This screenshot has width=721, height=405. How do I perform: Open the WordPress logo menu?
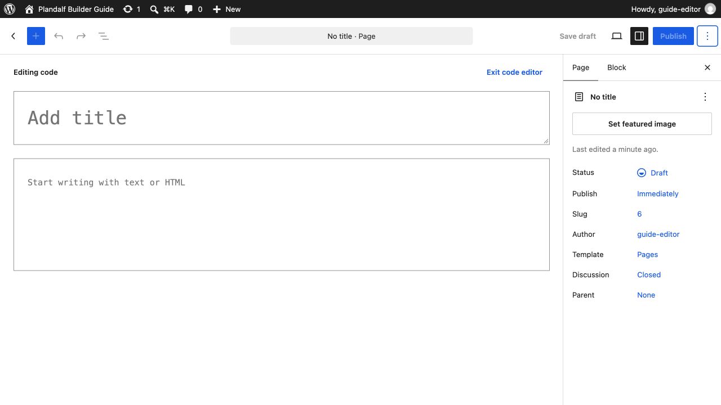click(10, 9)
